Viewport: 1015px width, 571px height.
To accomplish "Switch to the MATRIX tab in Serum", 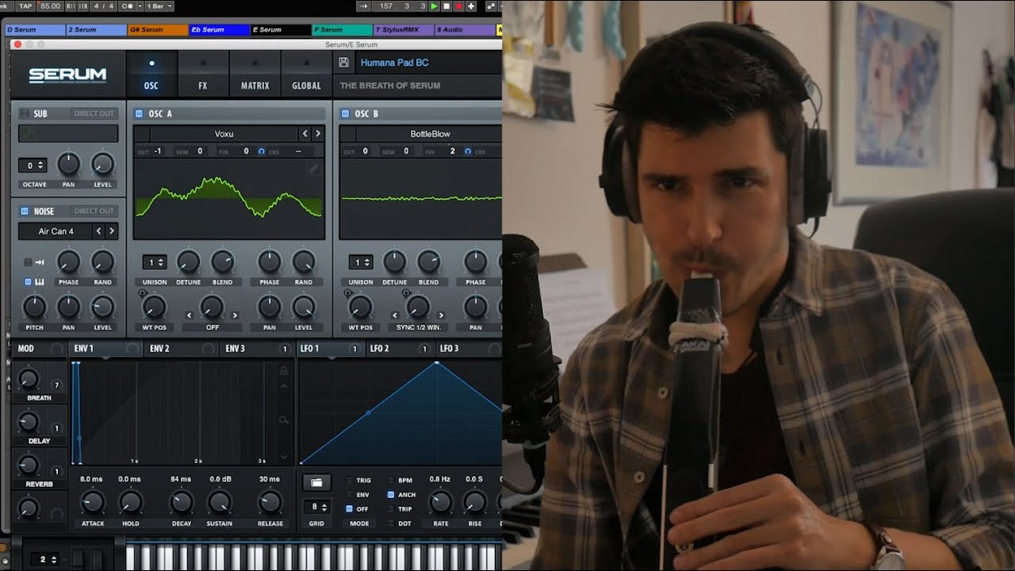I will (x=255, y=73).
